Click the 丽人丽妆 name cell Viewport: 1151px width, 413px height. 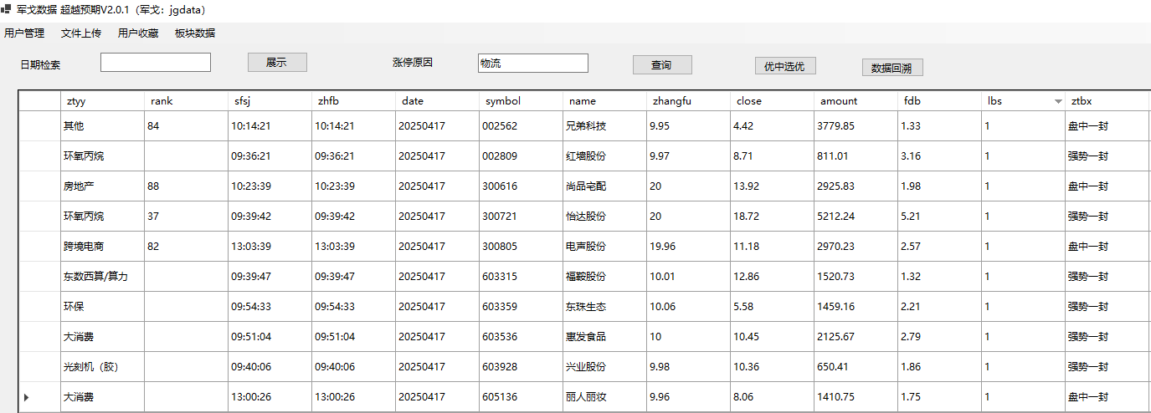pyautogui.click(x=604, y=397)
